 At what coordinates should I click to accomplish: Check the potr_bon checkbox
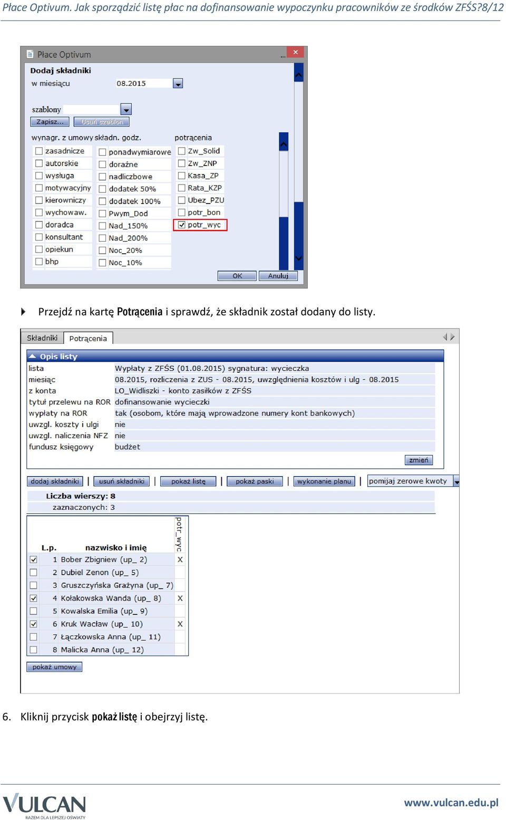(x=182, y=213)
